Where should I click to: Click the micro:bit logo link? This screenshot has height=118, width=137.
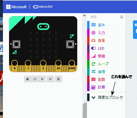click(x=43, y=7)
